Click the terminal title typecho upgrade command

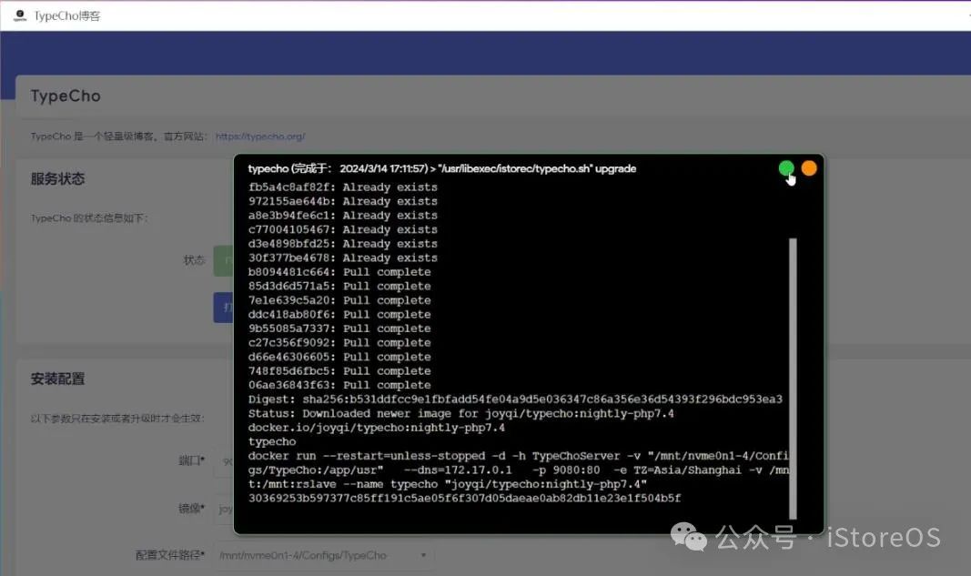pos(442,168)
